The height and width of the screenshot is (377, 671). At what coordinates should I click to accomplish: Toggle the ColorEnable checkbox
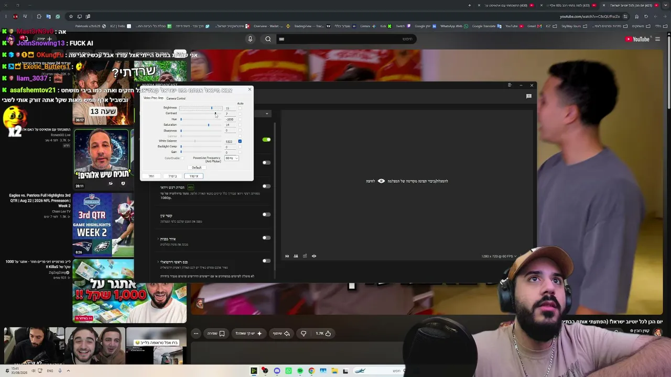[183, 158]
